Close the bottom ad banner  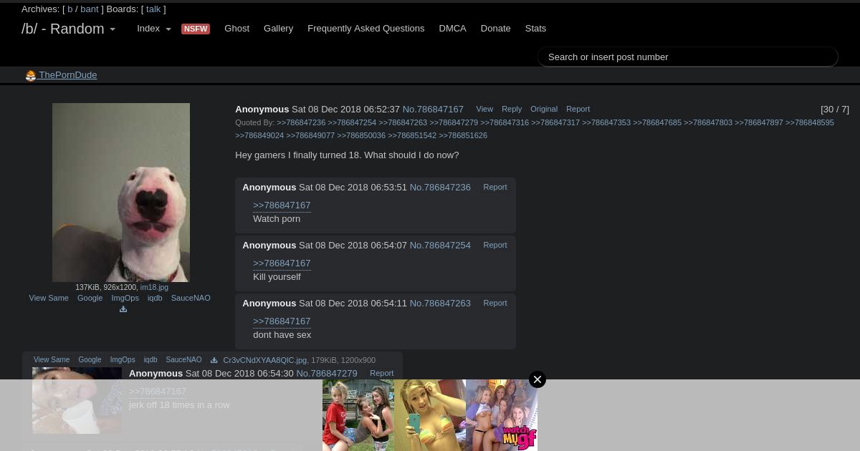537,379
